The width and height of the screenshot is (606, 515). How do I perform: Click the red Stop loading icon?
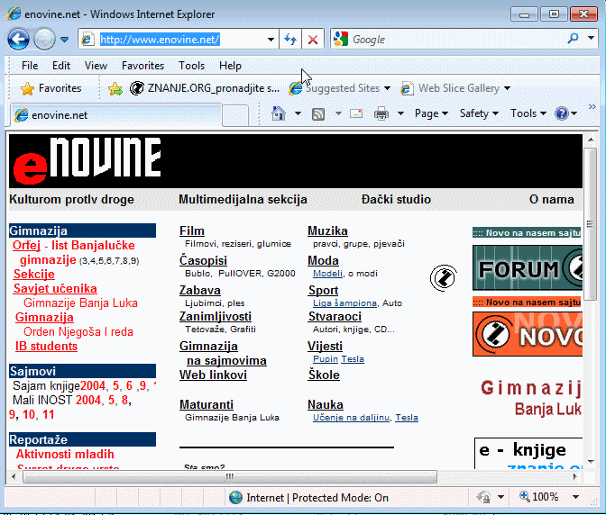coord(313,40)
